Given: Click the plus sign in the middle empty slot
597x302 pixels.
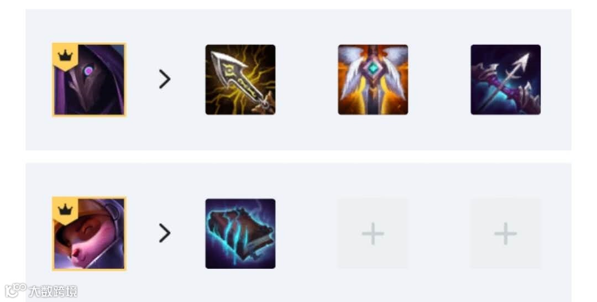Looking at the screenshot, I should (x=373, y=233).
